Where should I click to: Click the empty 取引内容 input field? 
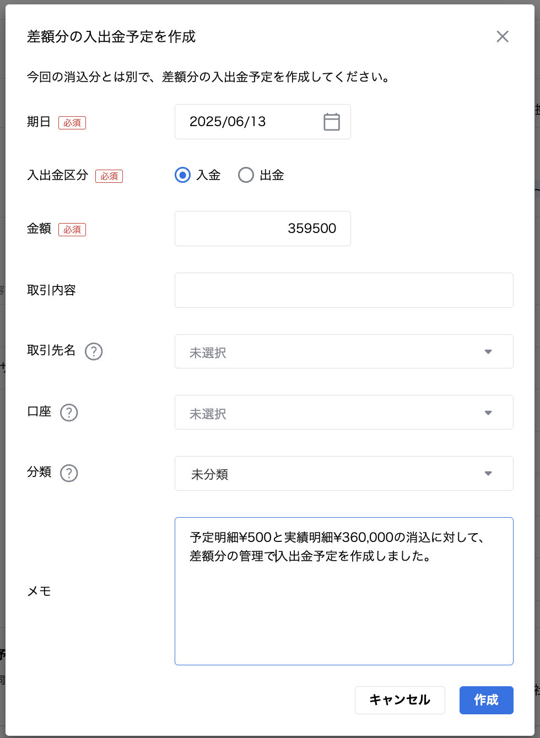click(x=344, y=290)
